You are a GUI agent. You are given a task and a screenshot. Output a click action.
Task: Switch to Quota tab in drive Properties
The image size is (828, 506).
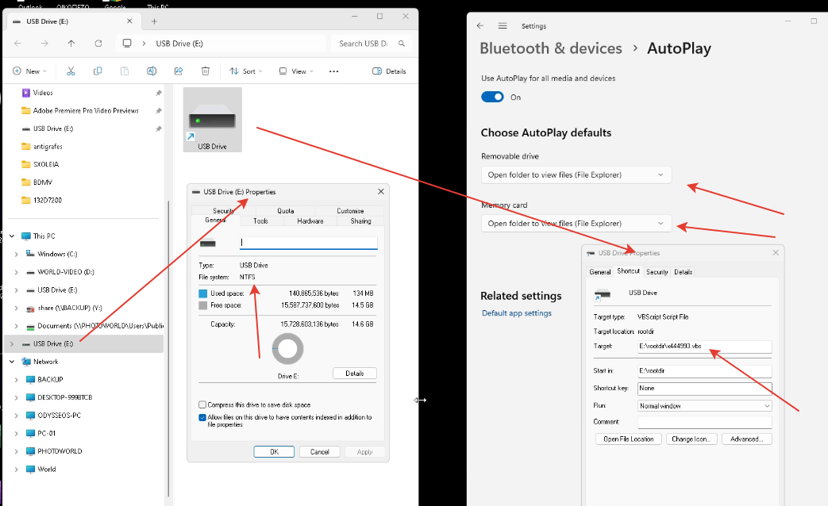(x=286, y=210)
